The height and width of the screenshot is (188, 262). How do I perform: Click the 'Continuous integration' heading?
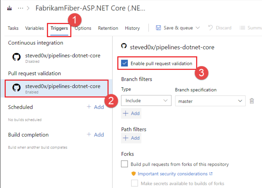(35, 43)
